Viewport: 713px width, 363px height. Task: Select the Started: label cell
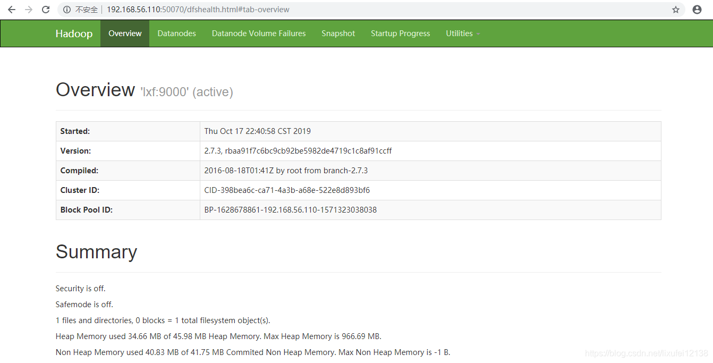tap(128, 131)
